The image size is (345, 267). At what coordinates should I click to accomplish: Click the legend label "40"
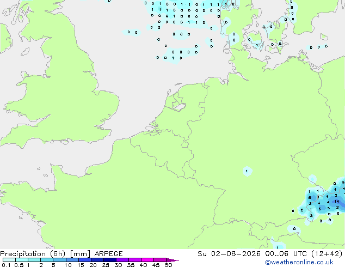click(143, 265)
